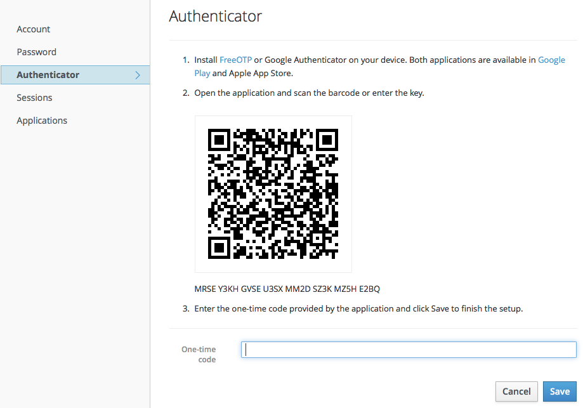The image size is (583, 408).
Task: Click the QR barcode image center
Action: [273, 194]
